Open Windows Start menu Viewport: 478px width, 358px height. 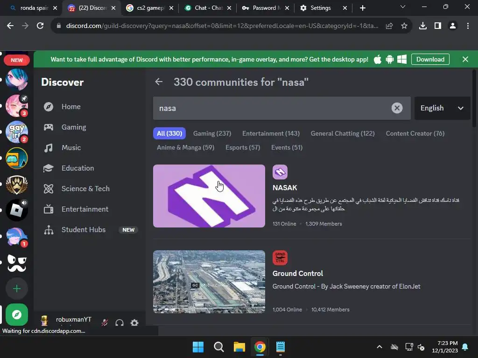pos(198,347)
